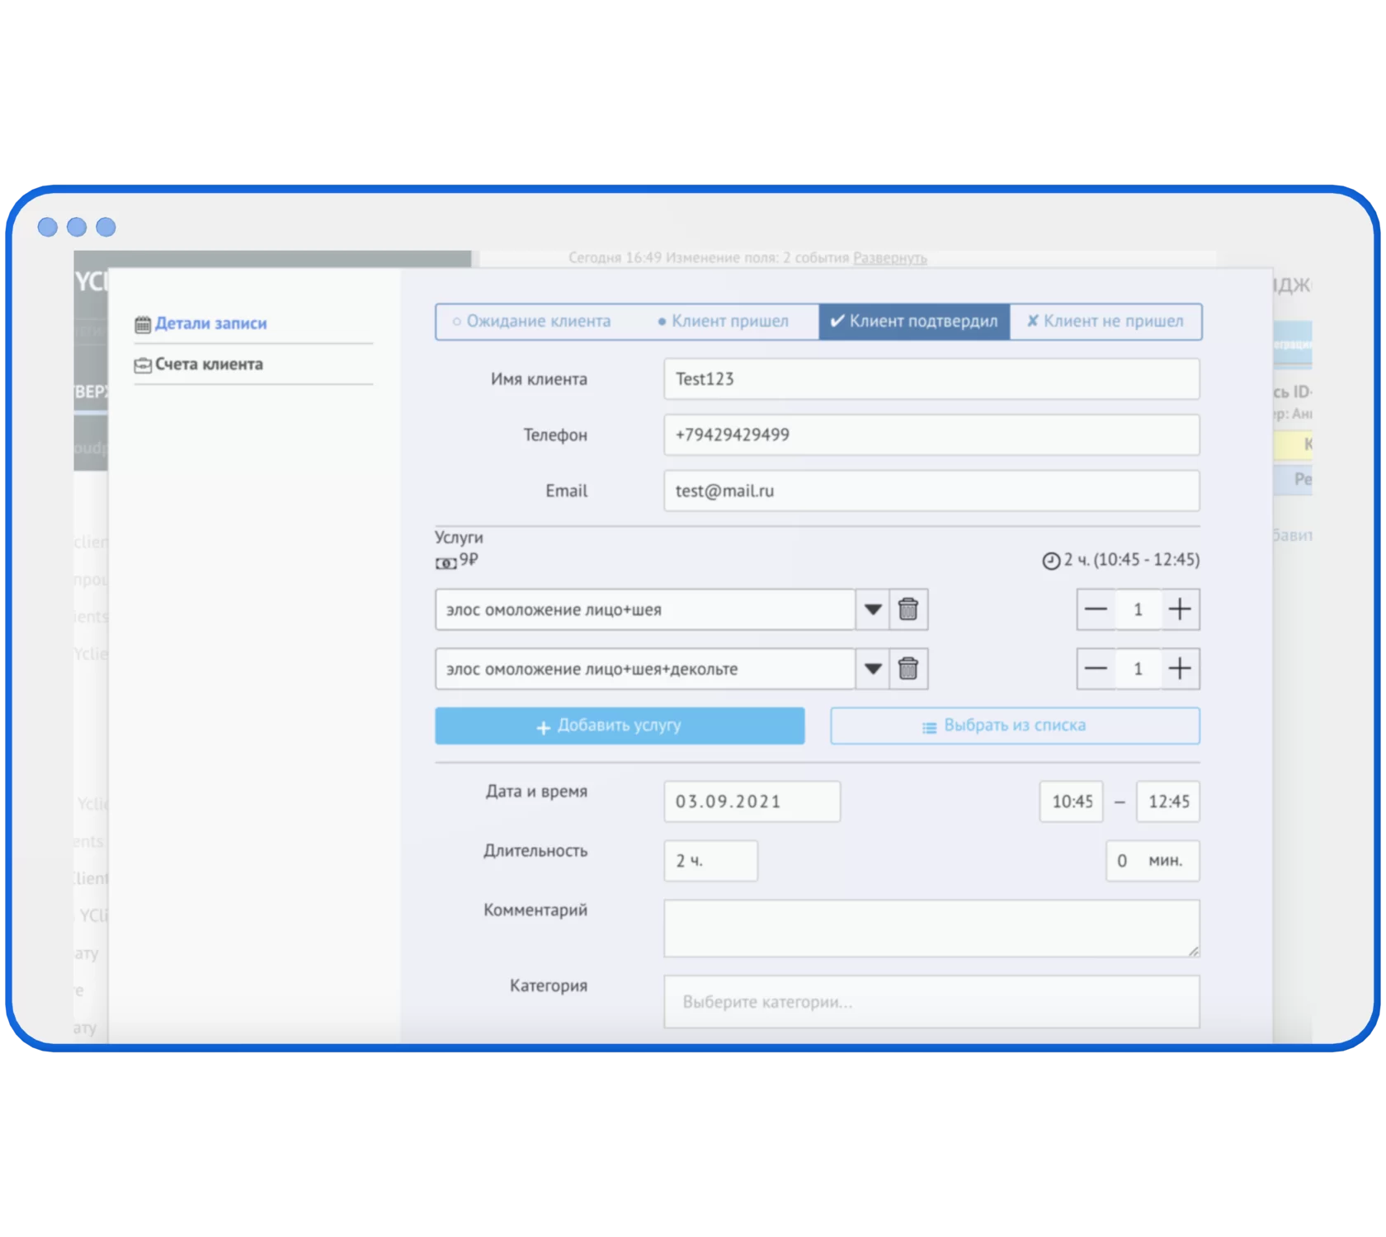Viewport: 1386px width, 1237px height.
Task: Select status Клиент не пришел
Action: tap(1105, 322)
